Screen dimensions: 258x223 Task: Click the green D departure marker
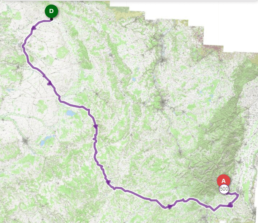(x=51, y=11)
